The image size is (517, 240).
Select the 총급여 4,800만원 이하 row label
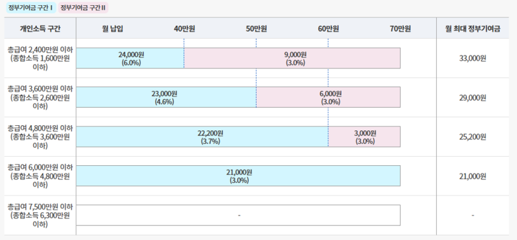[40, 137]
